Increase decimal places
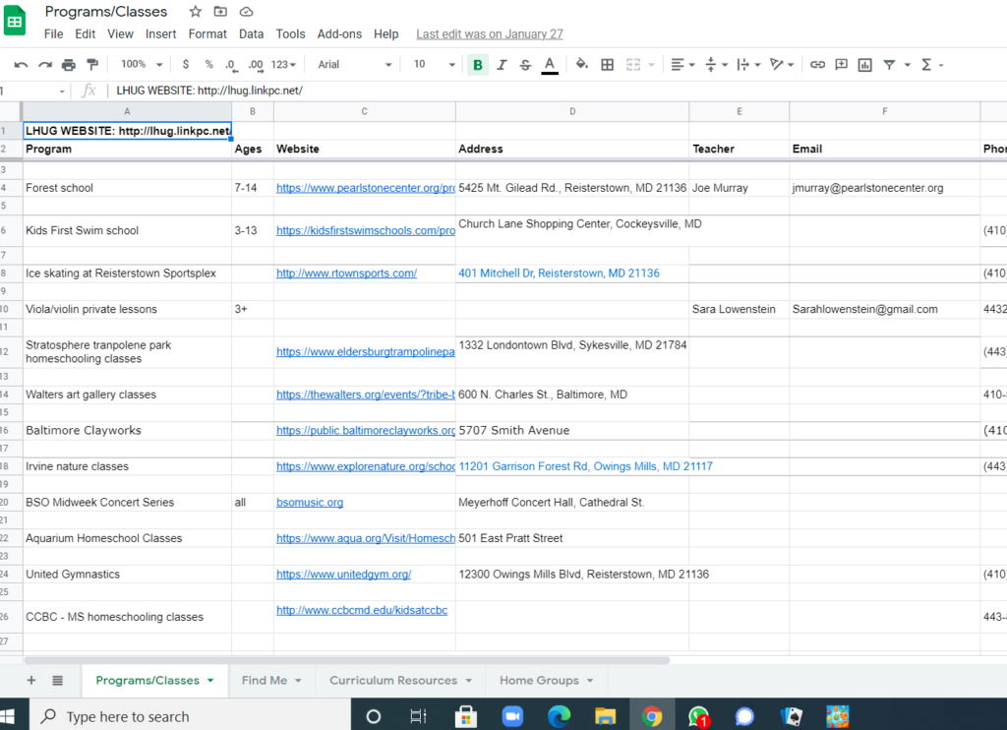 pos(256,64)
